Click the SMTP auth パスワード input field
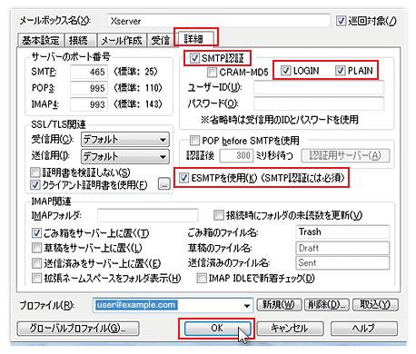The height and width of the screenshot is (354, 416). 319,103
